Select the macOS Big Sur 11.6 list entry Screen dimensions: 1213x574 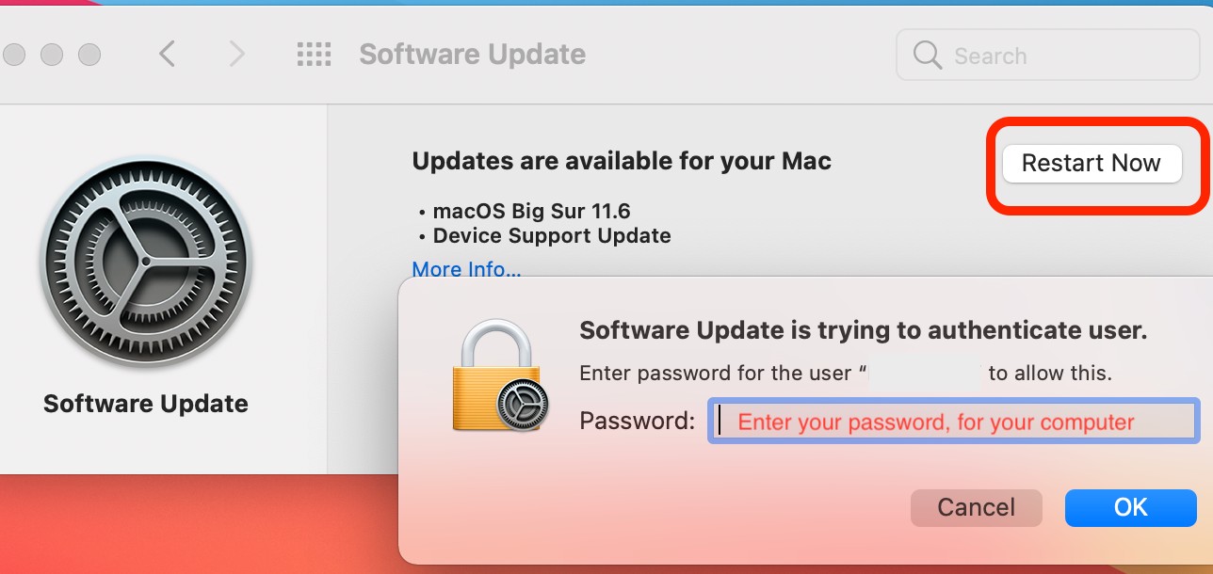pyautogui.click(x=533, y=211)
